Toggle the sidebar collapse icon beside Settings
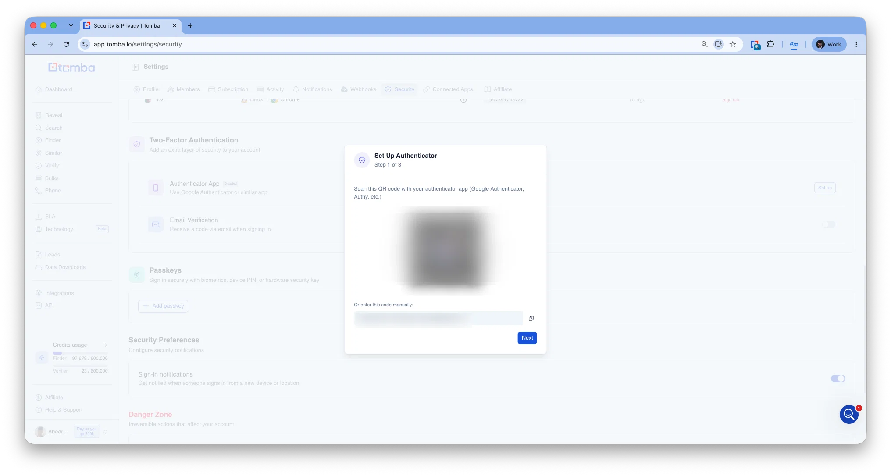Screen dimensions: 891x476 pyautogui.click(x=135, y=67)
